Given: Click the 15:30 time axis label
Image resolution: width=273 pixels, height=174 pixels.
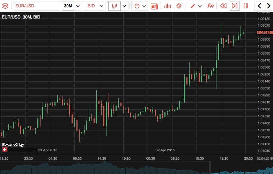Looking at the screenshot, I should [x=224, y=159].
